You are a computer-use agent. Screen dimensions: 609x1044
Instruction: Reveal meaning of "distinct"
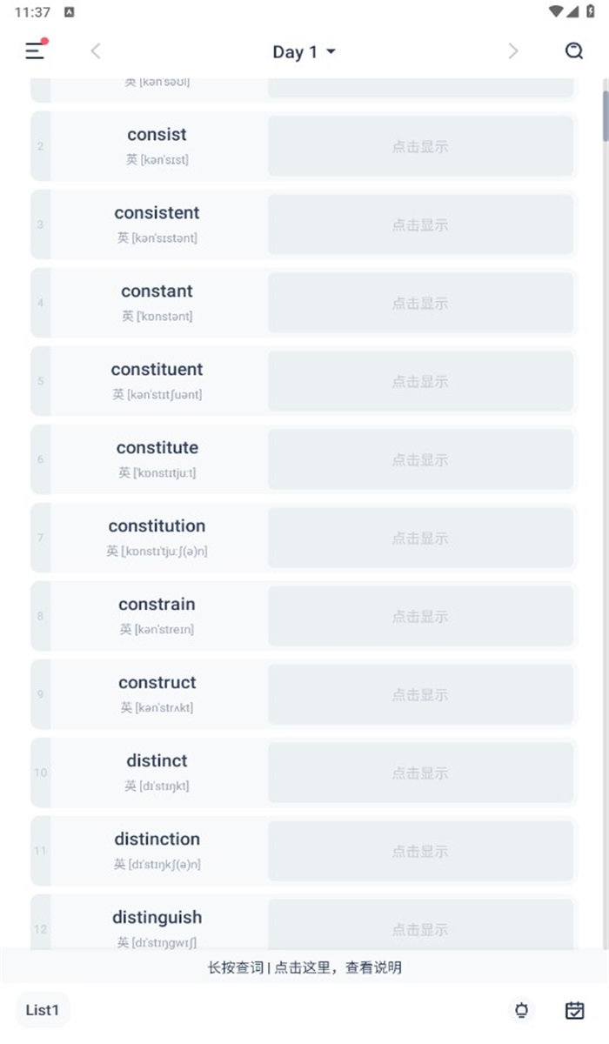pyautogui.click(x=420, y=773)
